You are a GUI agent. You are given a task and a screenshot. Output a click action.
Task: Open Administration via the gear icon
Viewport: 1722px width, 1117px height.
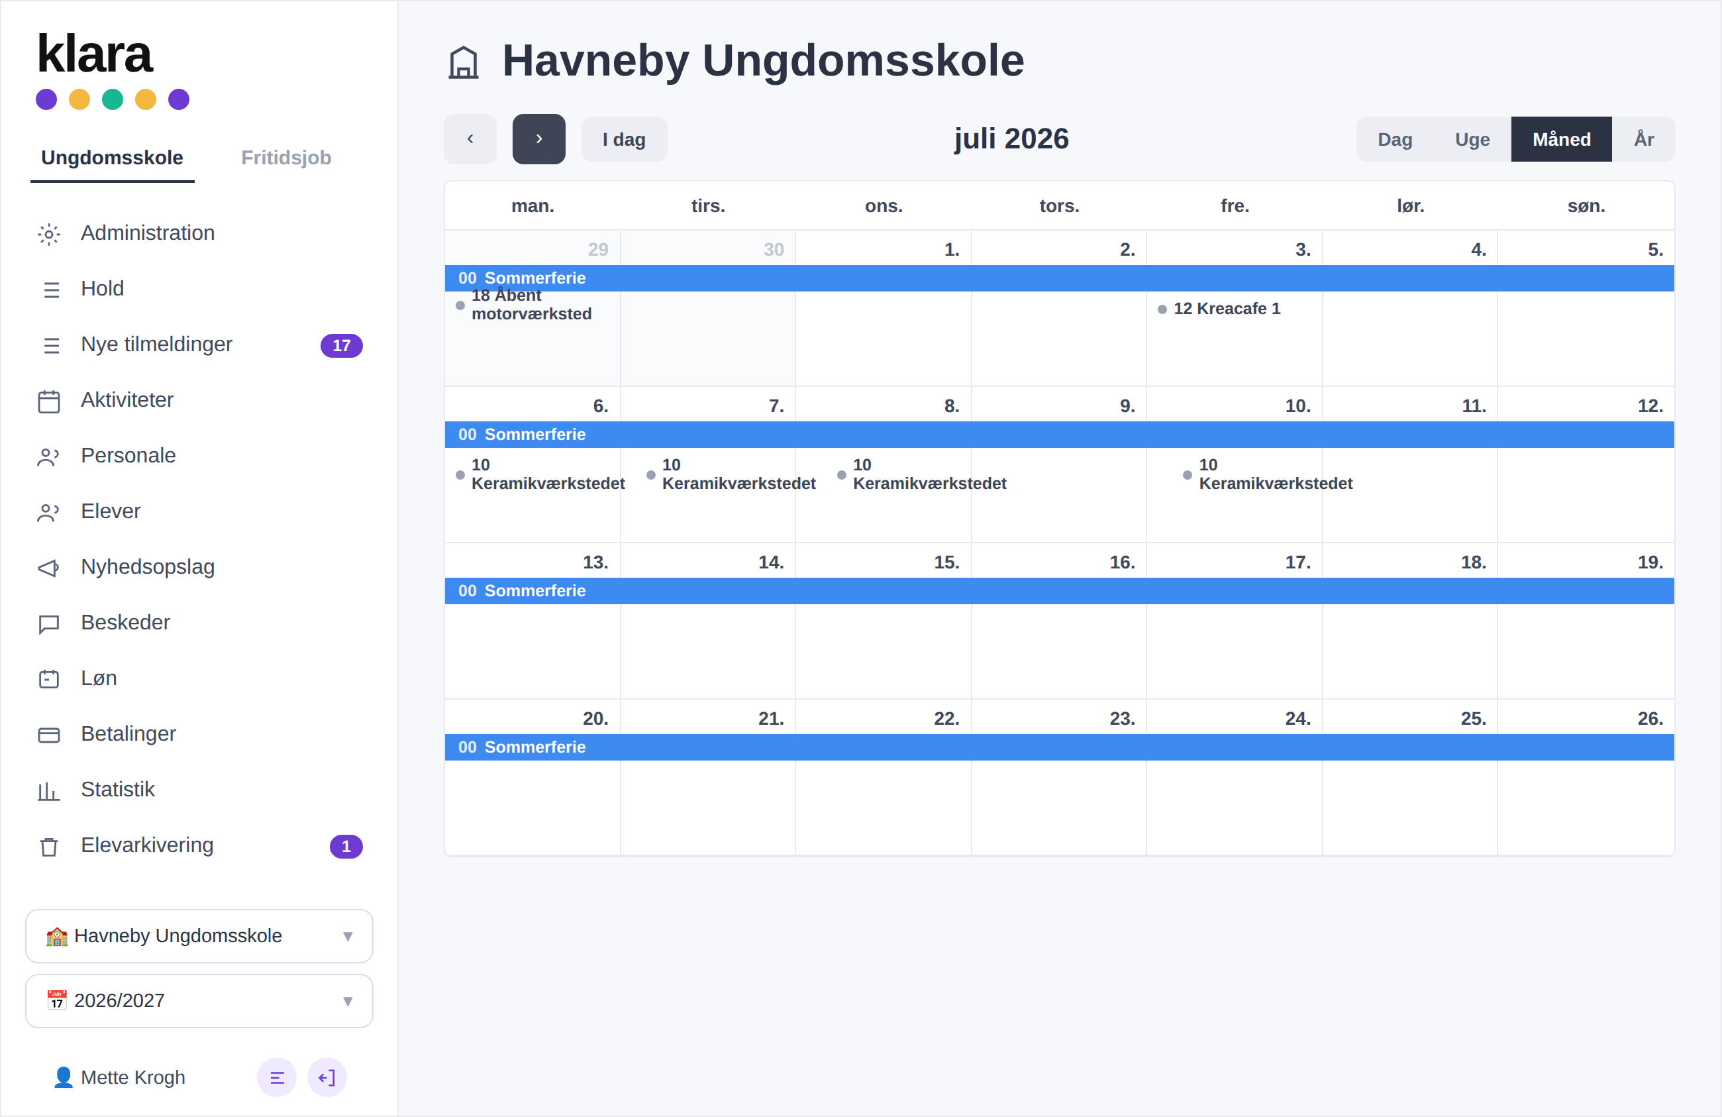(48, 234)
